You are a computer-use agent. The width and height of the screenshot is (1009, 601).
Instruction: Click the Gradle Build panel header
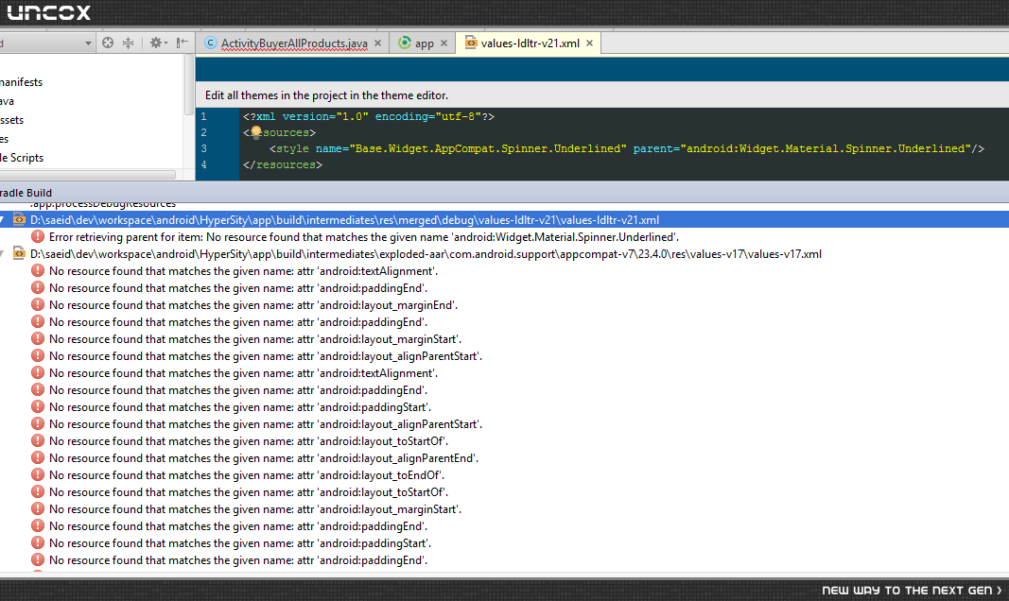505,193
